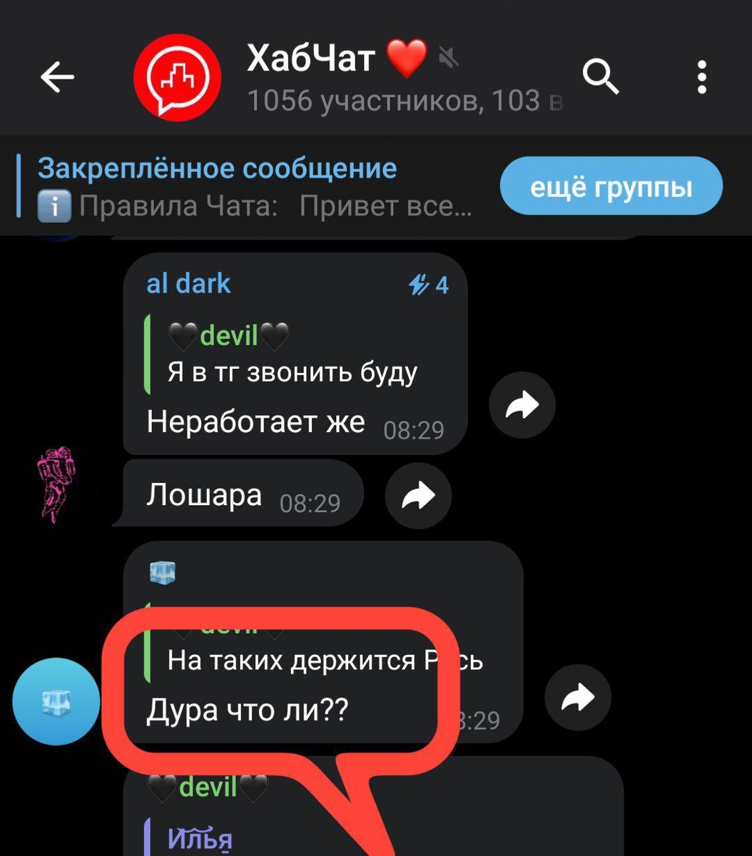
Task: Open the three-dot overflow menu
Action: (702, 77)
